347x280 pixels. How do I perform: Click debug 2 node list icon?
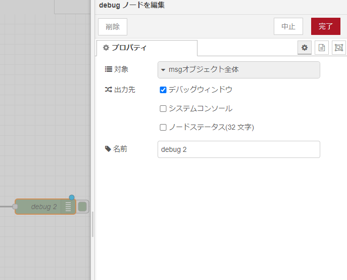click(68, 207)
